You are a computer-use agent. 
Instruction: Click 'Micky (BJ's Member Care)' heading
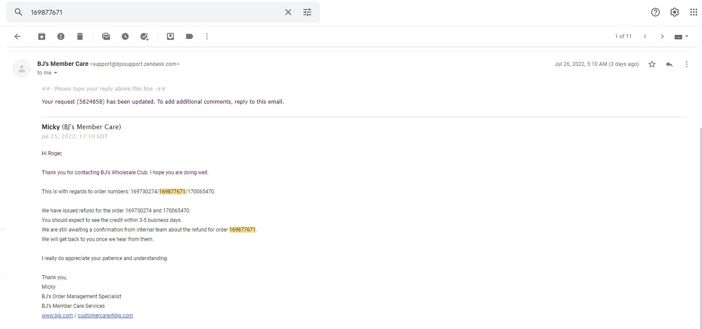coord(81,127)
